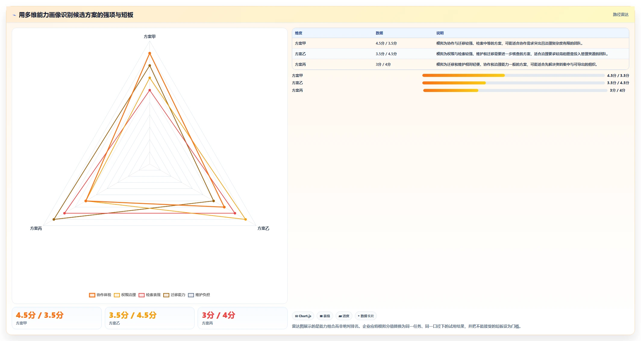Select the 方案乙 table row cell
Image resolution: width=641 pixels, height=341 pixels.
click(300, 54)
